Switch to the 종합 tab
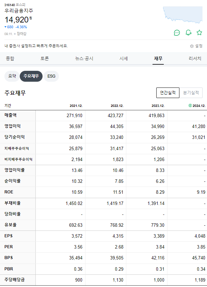This screenshot has width=207, height=287. 10,59
